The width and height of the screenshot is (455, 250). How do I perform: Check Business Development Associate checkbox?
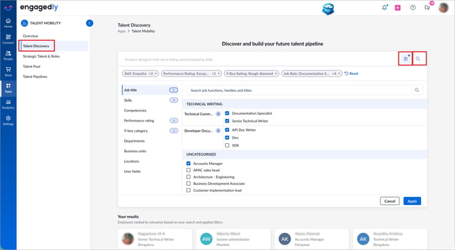coord(188,183)
